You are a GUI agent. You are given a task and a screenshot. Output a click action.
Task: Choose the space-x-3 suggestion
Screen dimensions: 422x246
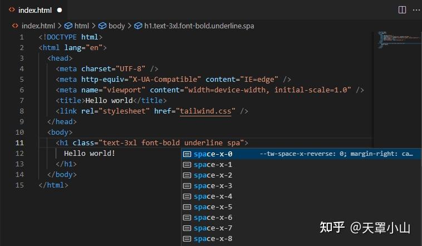tap(301, 186)
